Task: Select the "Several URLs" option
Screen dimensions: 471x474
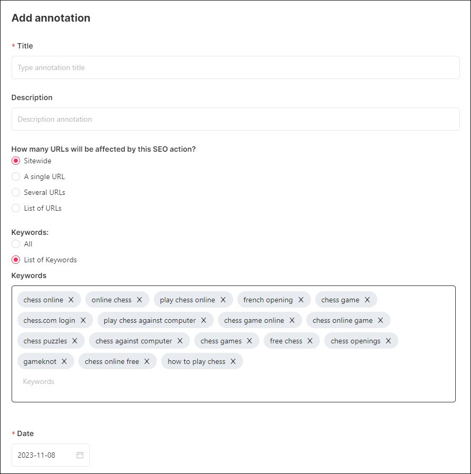Action: pos(16,192)
